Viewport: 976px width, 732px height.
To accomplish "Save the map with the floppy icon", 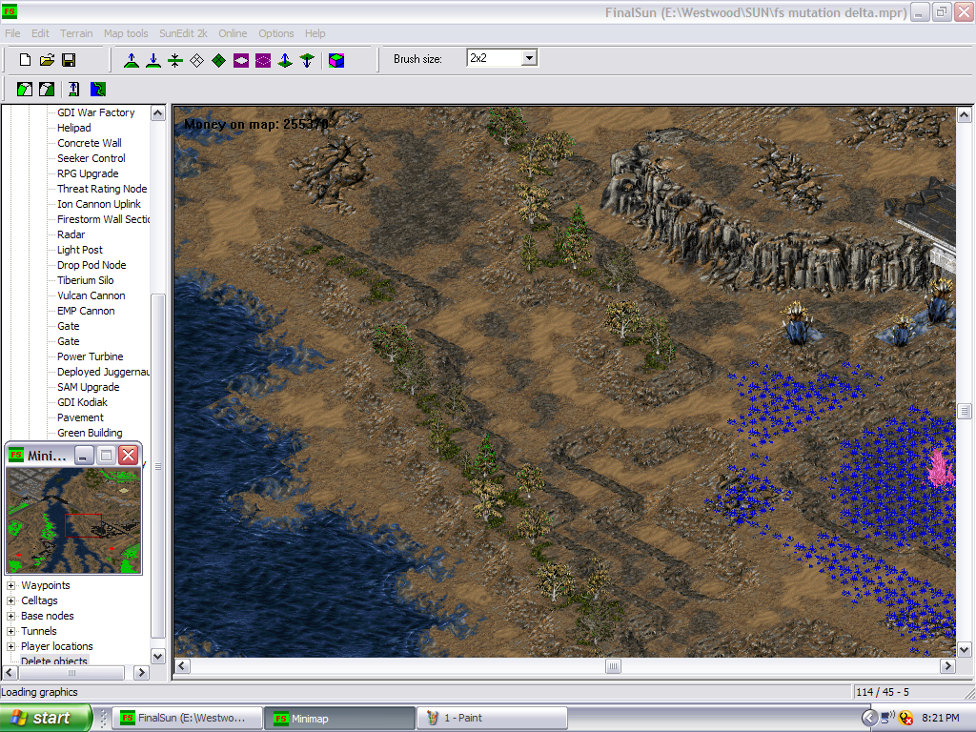I will 69,60.
